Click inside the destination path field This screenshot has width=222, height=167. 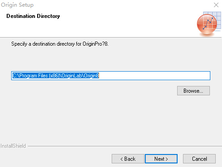coord(111,76)
